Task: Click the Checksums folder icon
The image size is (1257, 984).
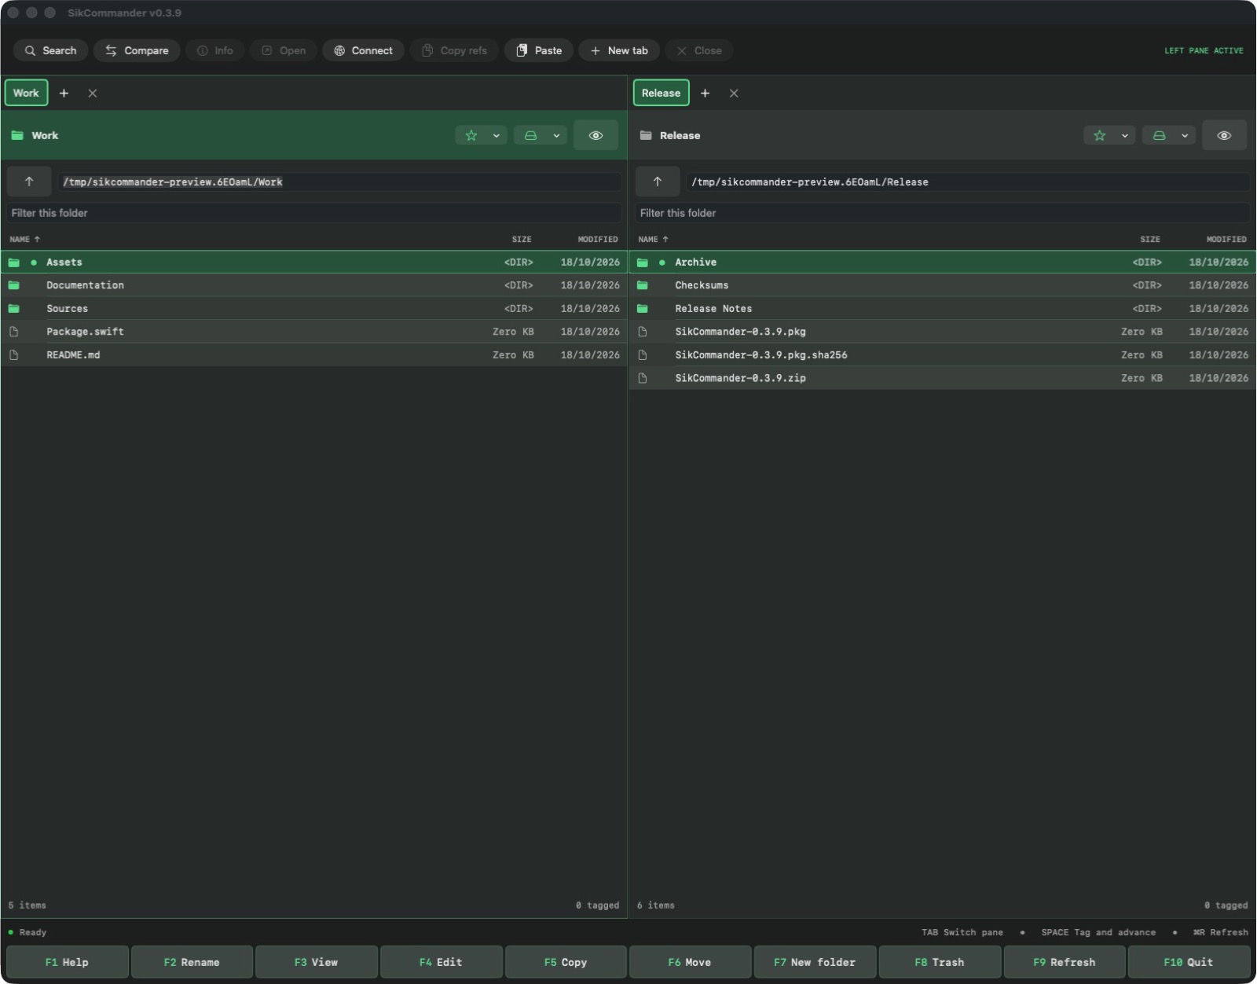Action: click(x=643, y=285)
